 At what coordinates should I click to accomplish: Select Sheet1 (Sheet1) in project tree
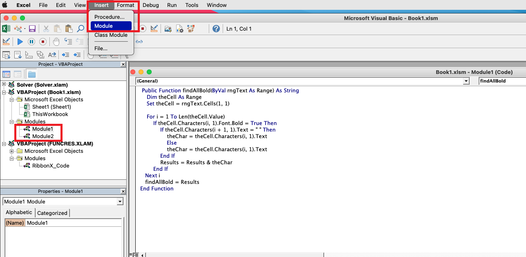click(51, 107)
